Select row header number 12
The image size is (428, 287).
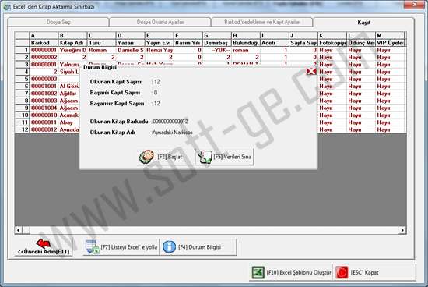point(22,129)
